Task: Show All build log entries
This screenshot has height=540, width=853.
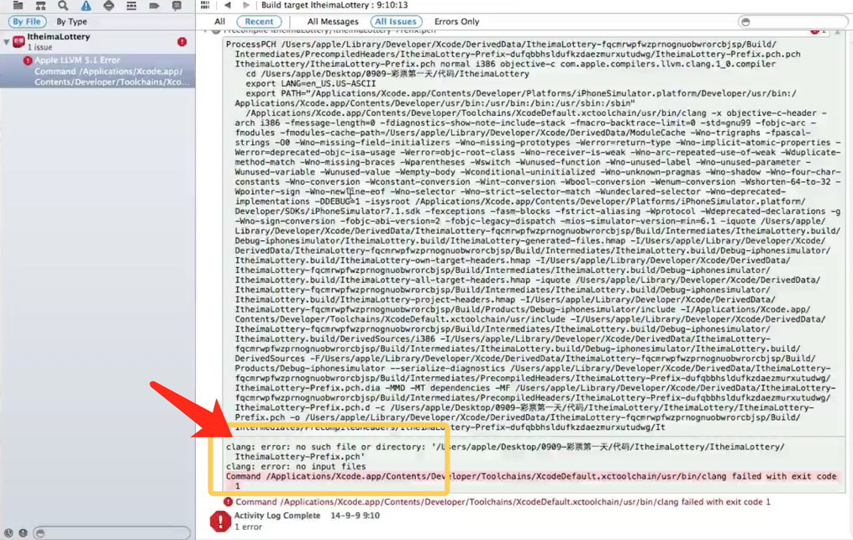Action: coord(219,22)
